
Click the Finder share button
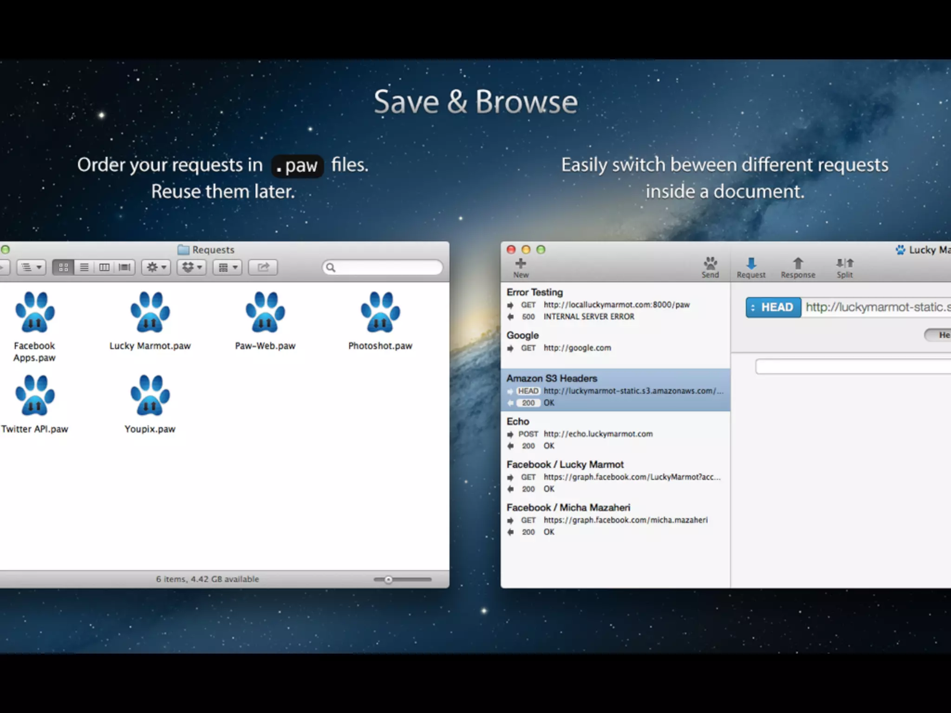click(x=263, y=267)
